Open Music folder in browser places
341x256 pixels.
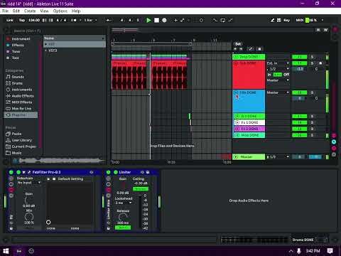point(13,153)
